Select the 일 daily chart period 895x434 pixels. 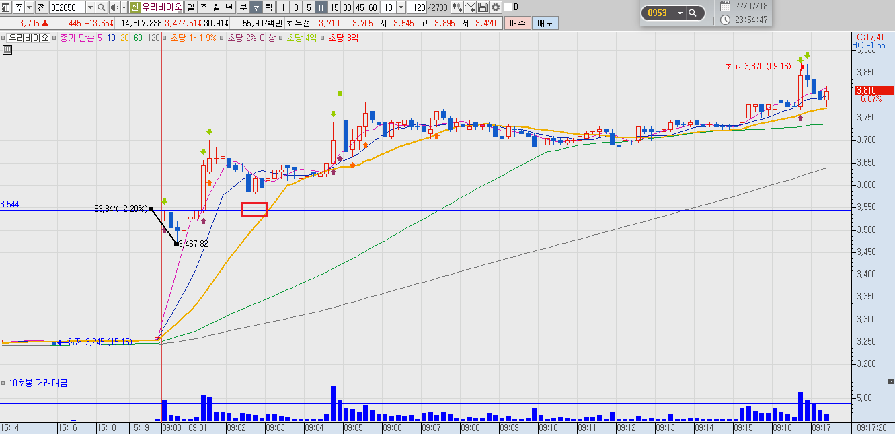(x=190, y=7)
